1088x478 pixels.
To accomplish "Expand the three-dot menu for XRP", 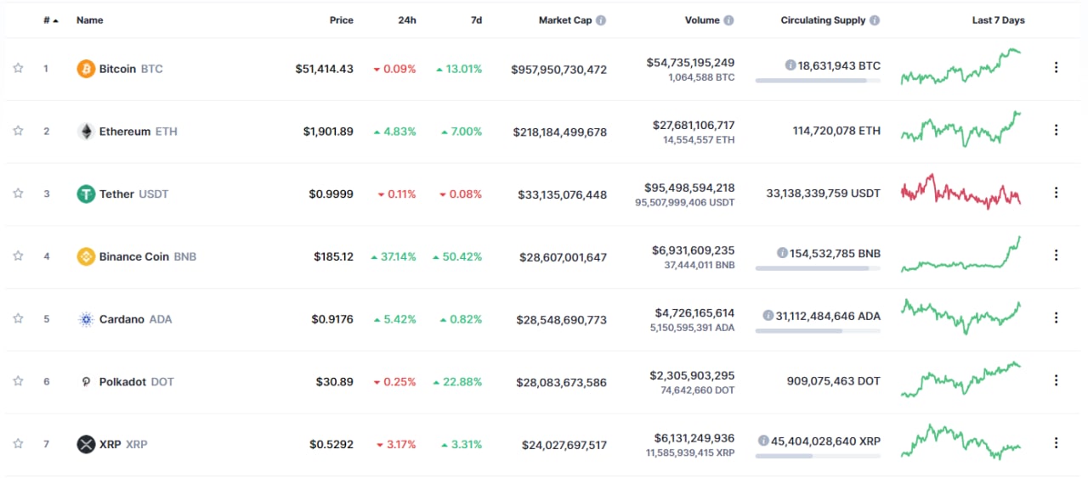I will tap(1056, 442).
